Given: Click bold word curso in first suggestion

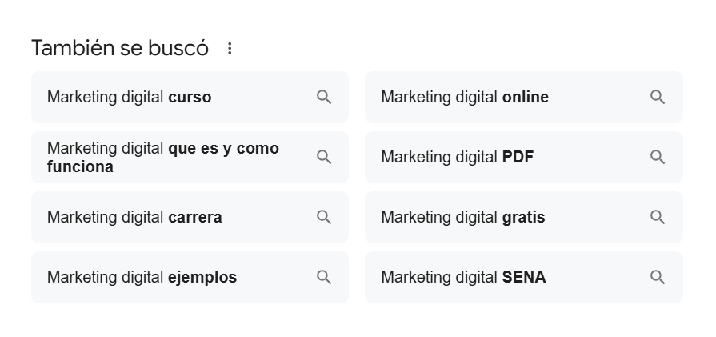Looking at the screenshot, I should point(190,98).
